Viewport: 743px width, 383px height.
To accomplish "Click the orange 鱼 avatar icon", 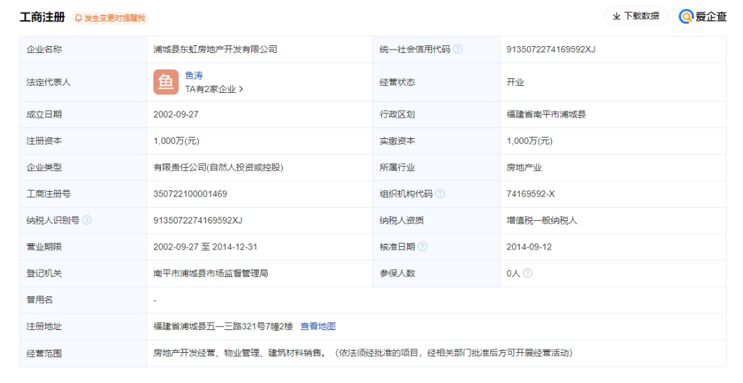I will pyautogui.click(x=166, y=82).
